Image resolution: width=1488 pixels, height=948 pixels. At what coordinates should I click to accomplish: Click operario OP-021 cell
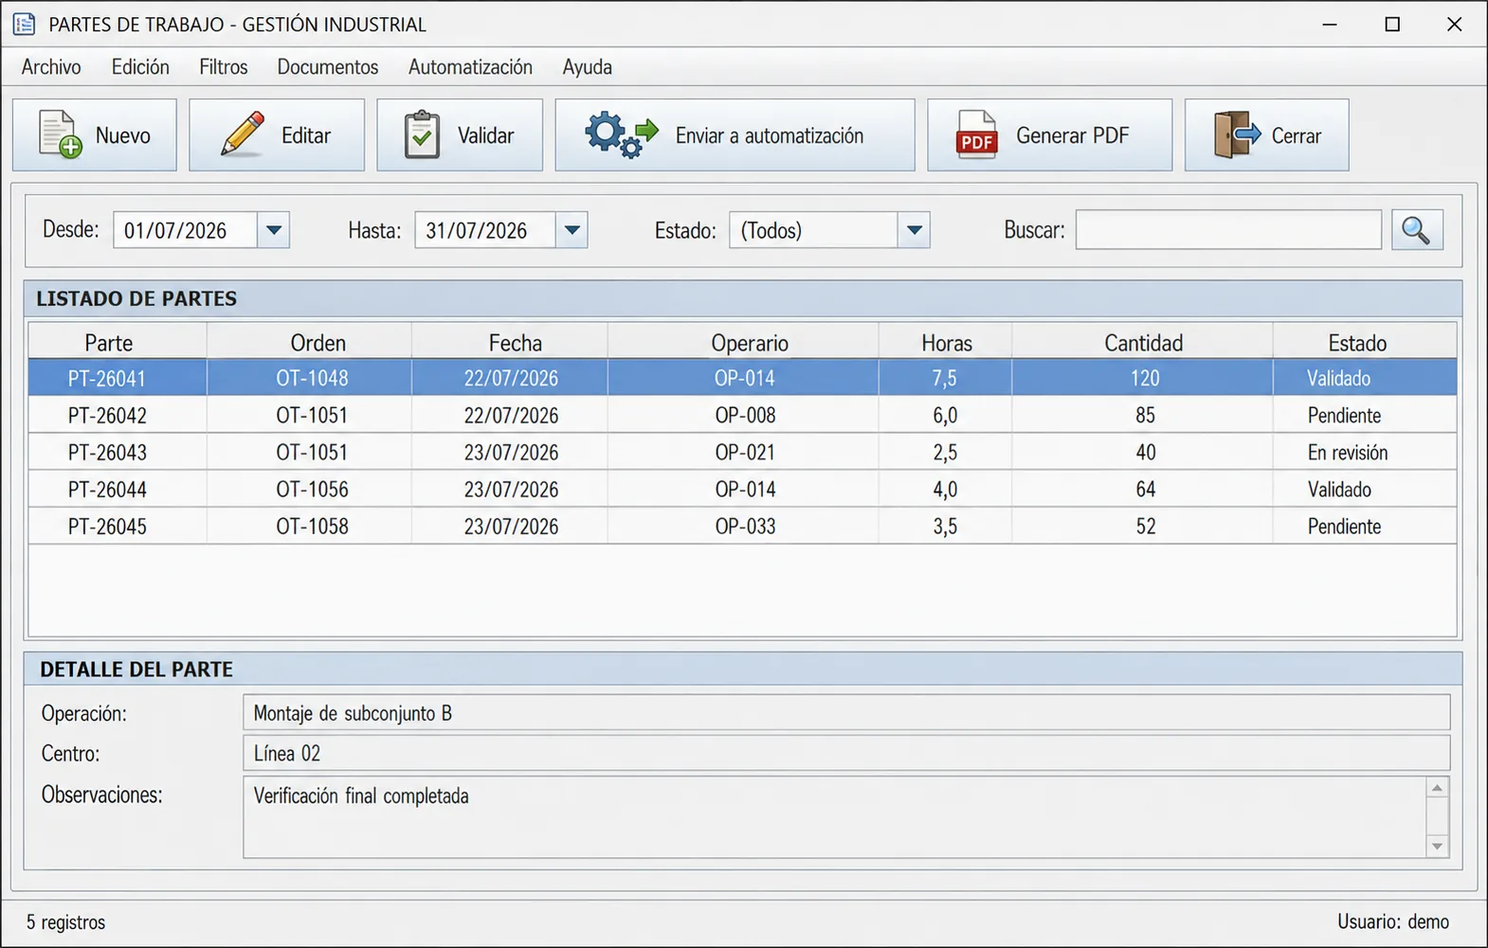click(x=745, y=452)
